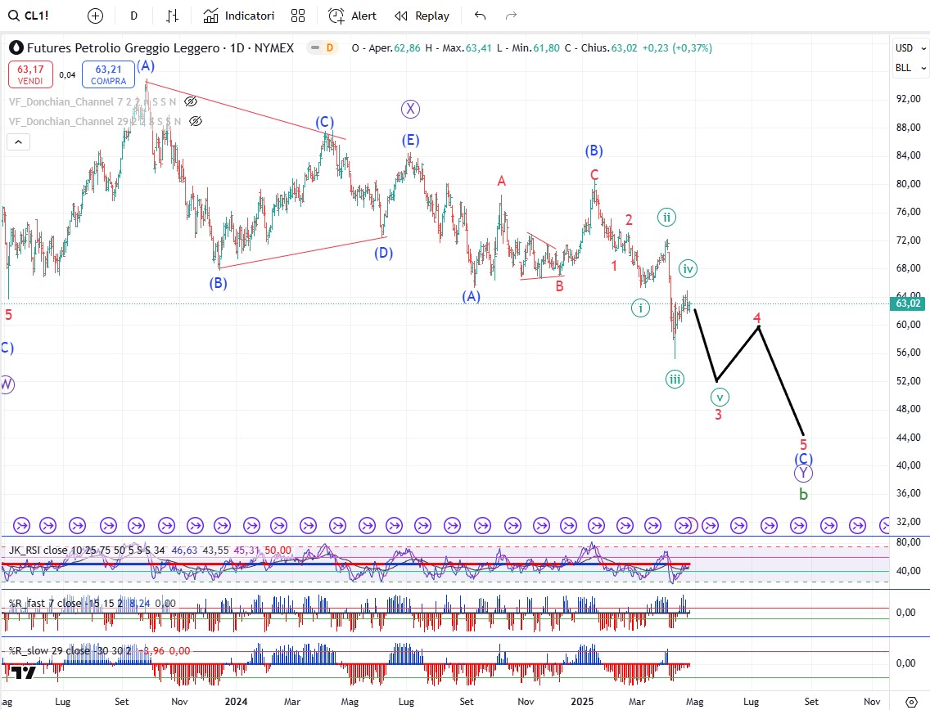Click the blue (D) wave label
This screenshot has width=930, height=710.
[384, 253]
